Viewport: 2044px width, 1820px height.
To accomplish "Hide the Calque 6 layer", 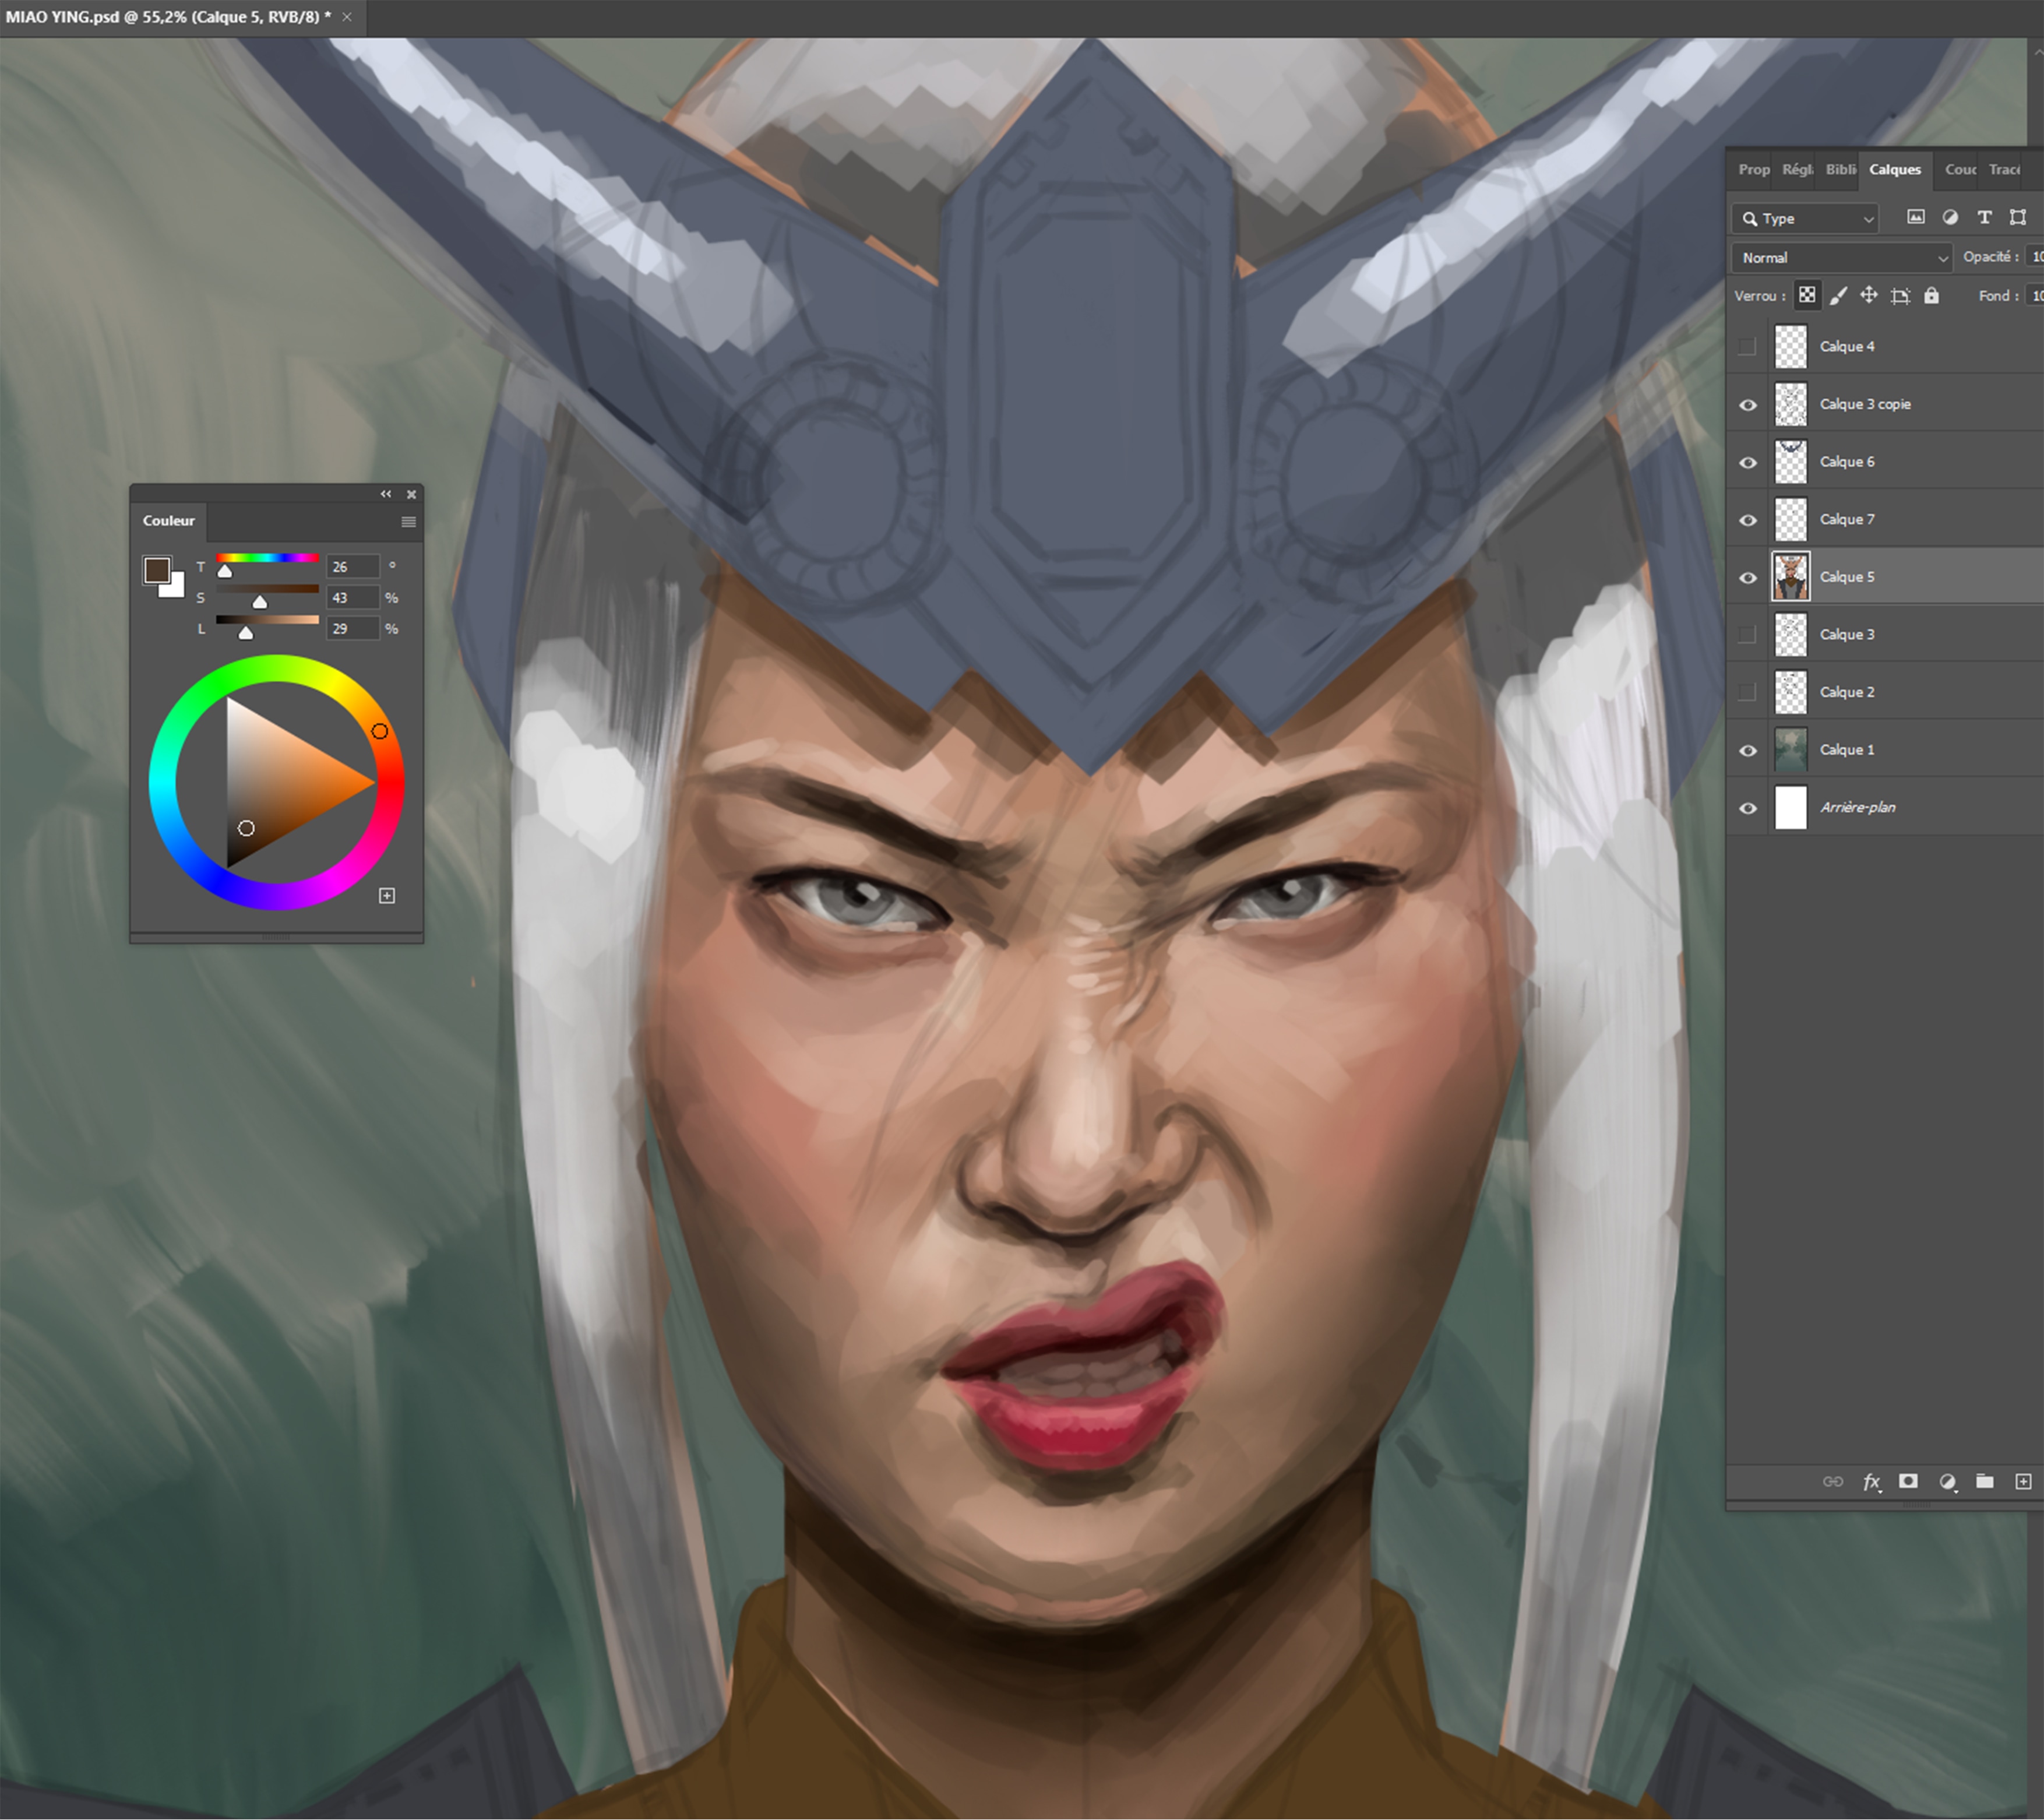I will click(1748, 461).
